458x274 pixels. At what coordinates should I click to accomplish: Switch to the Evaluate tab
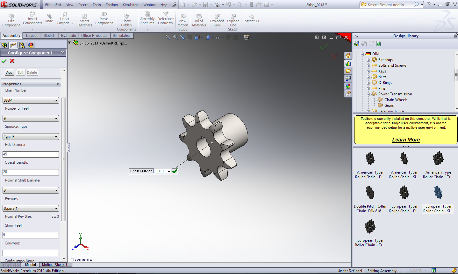(68, 36)
